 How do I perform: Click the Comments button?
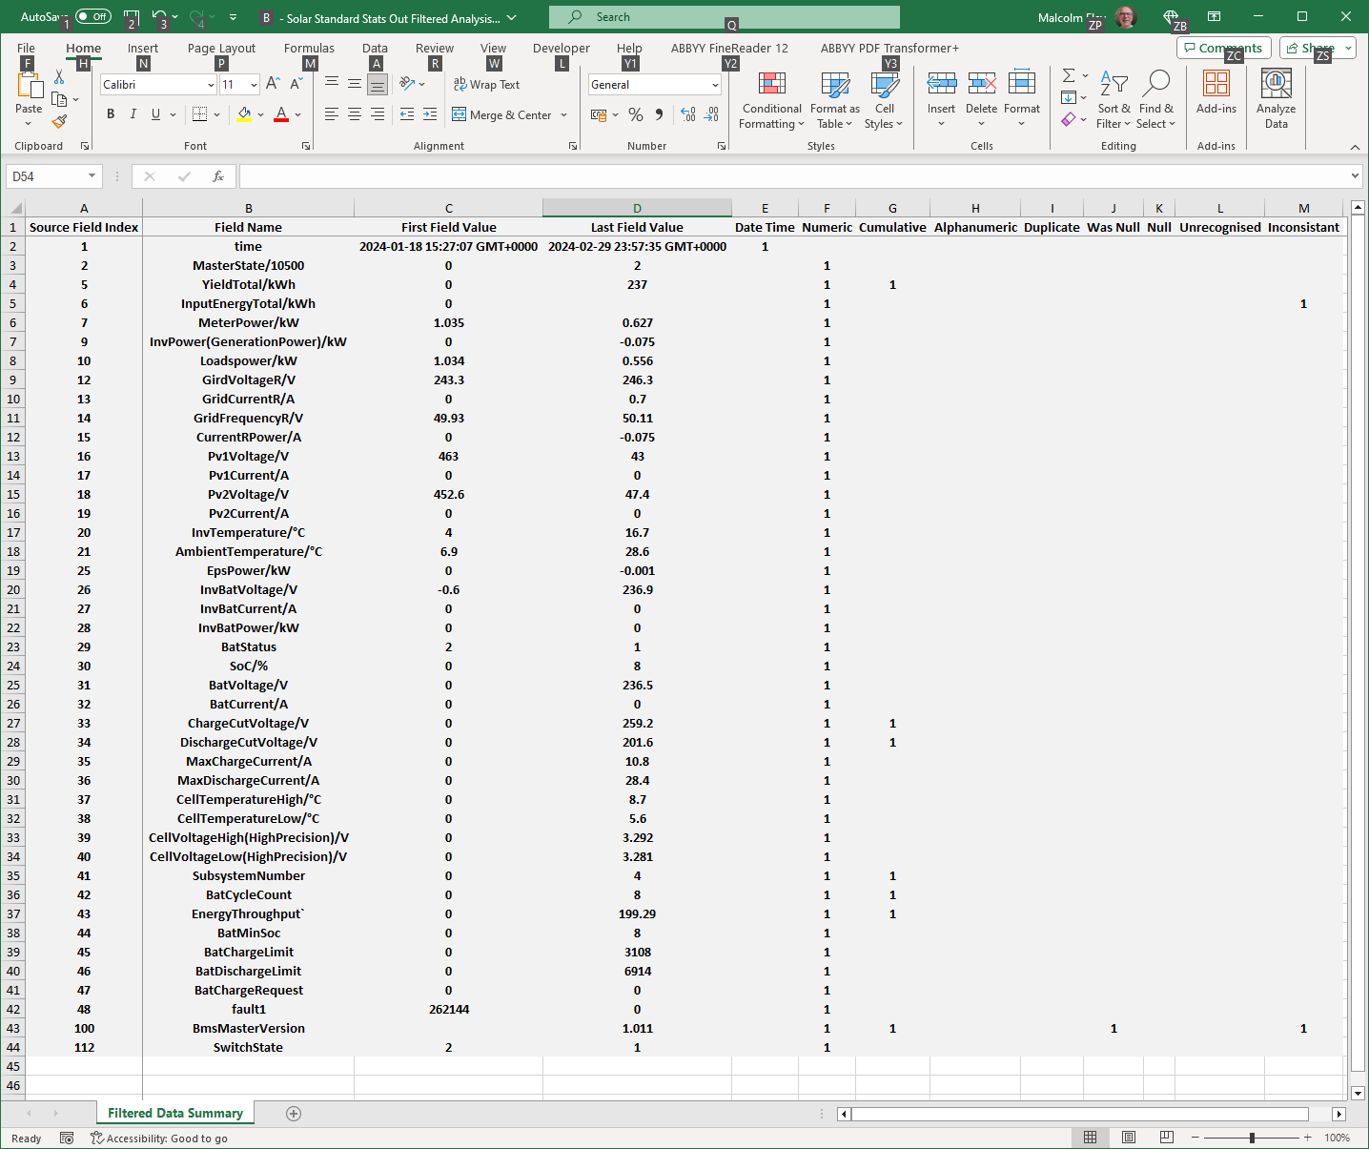click(1223, 49)
